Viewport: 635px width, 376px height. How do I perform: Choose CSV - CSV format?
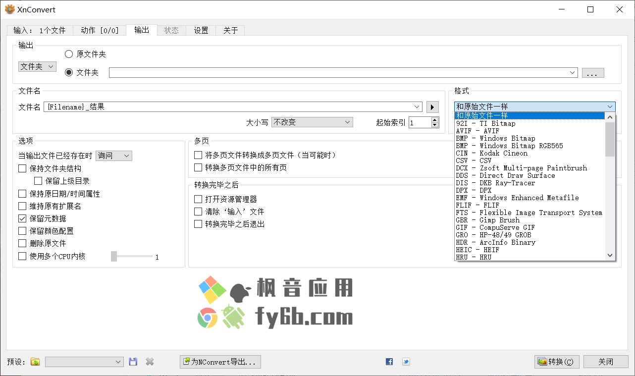click(530, 161)
